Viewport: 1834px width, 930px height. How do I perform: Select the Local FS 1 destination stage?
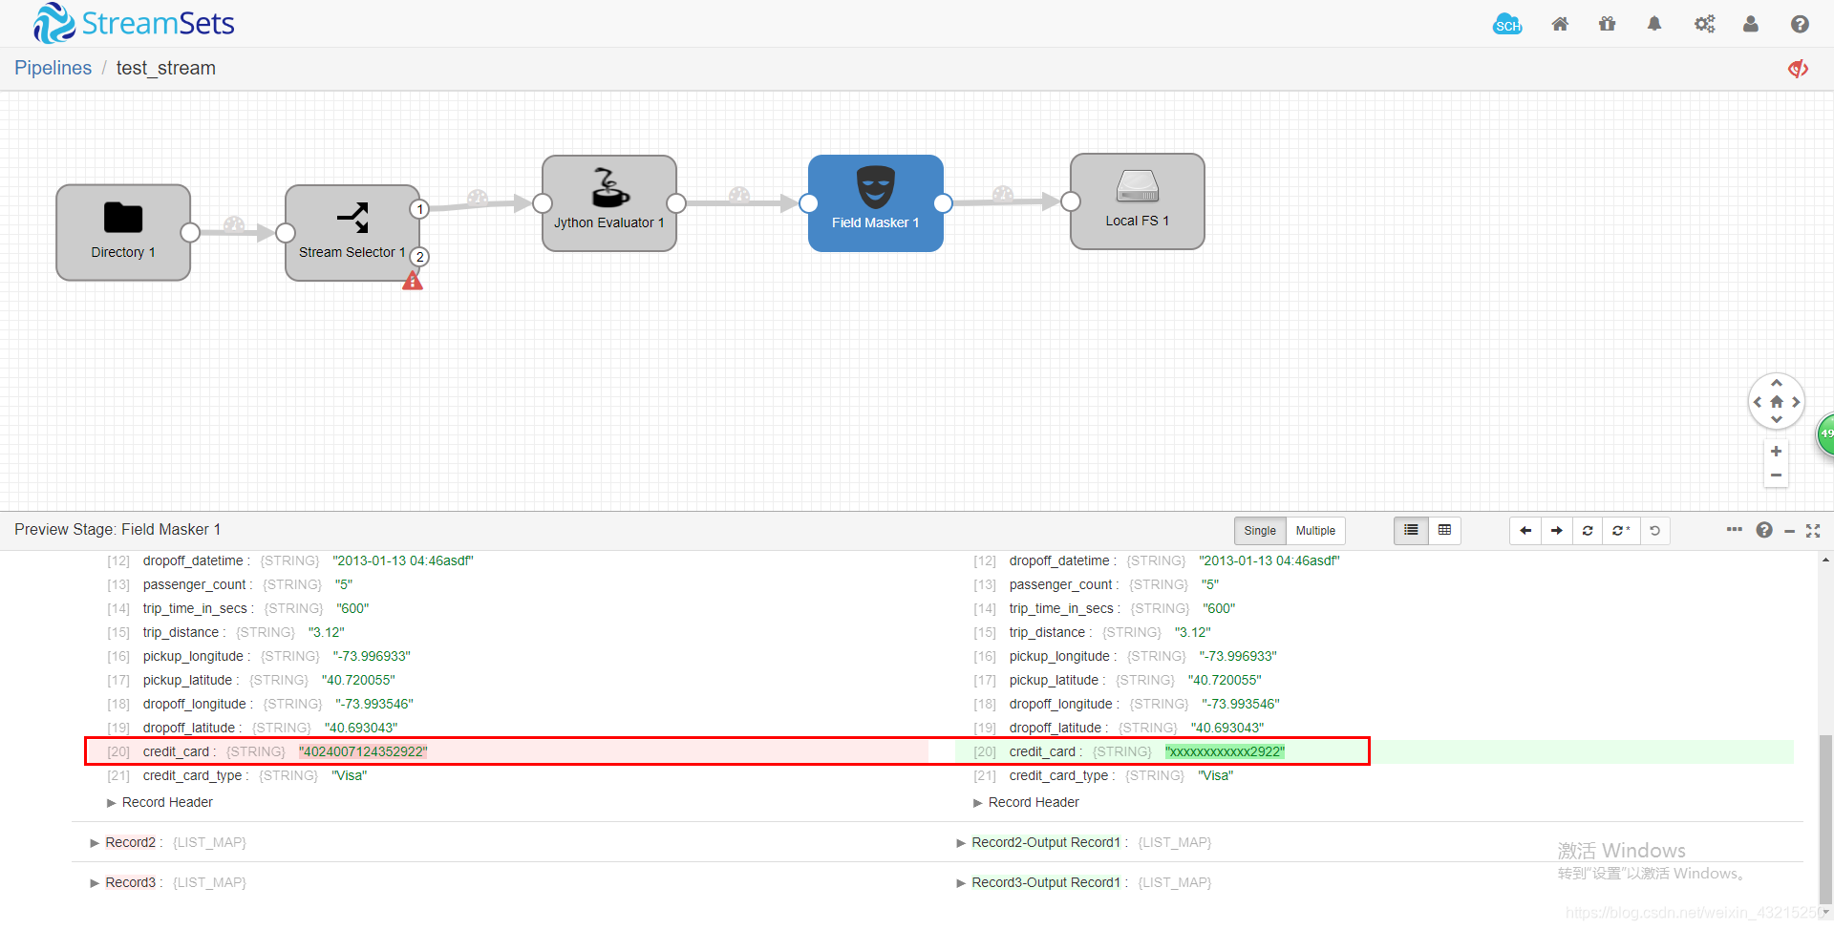coord(1138,201)
